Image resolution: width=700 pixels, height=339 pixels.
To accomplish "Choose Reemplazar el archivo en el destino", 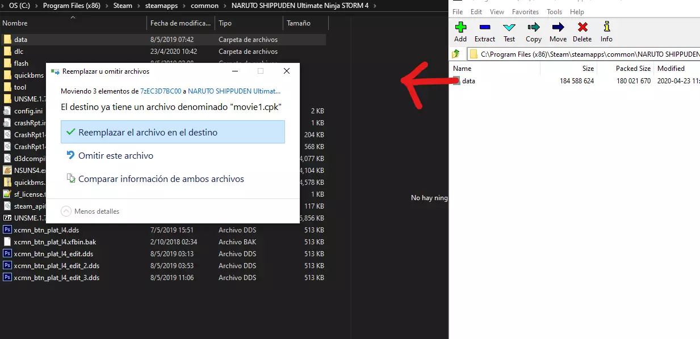I will tap(173, 132).
